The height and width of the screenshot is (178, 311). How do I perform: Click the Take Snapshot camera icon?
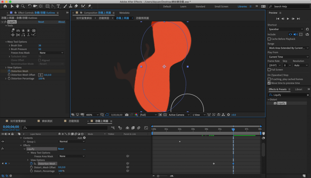[127, 115]
